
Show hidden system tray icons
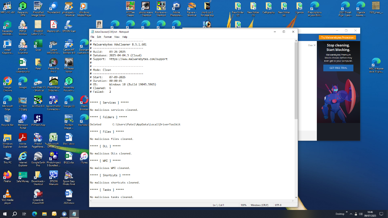(351, 214)
